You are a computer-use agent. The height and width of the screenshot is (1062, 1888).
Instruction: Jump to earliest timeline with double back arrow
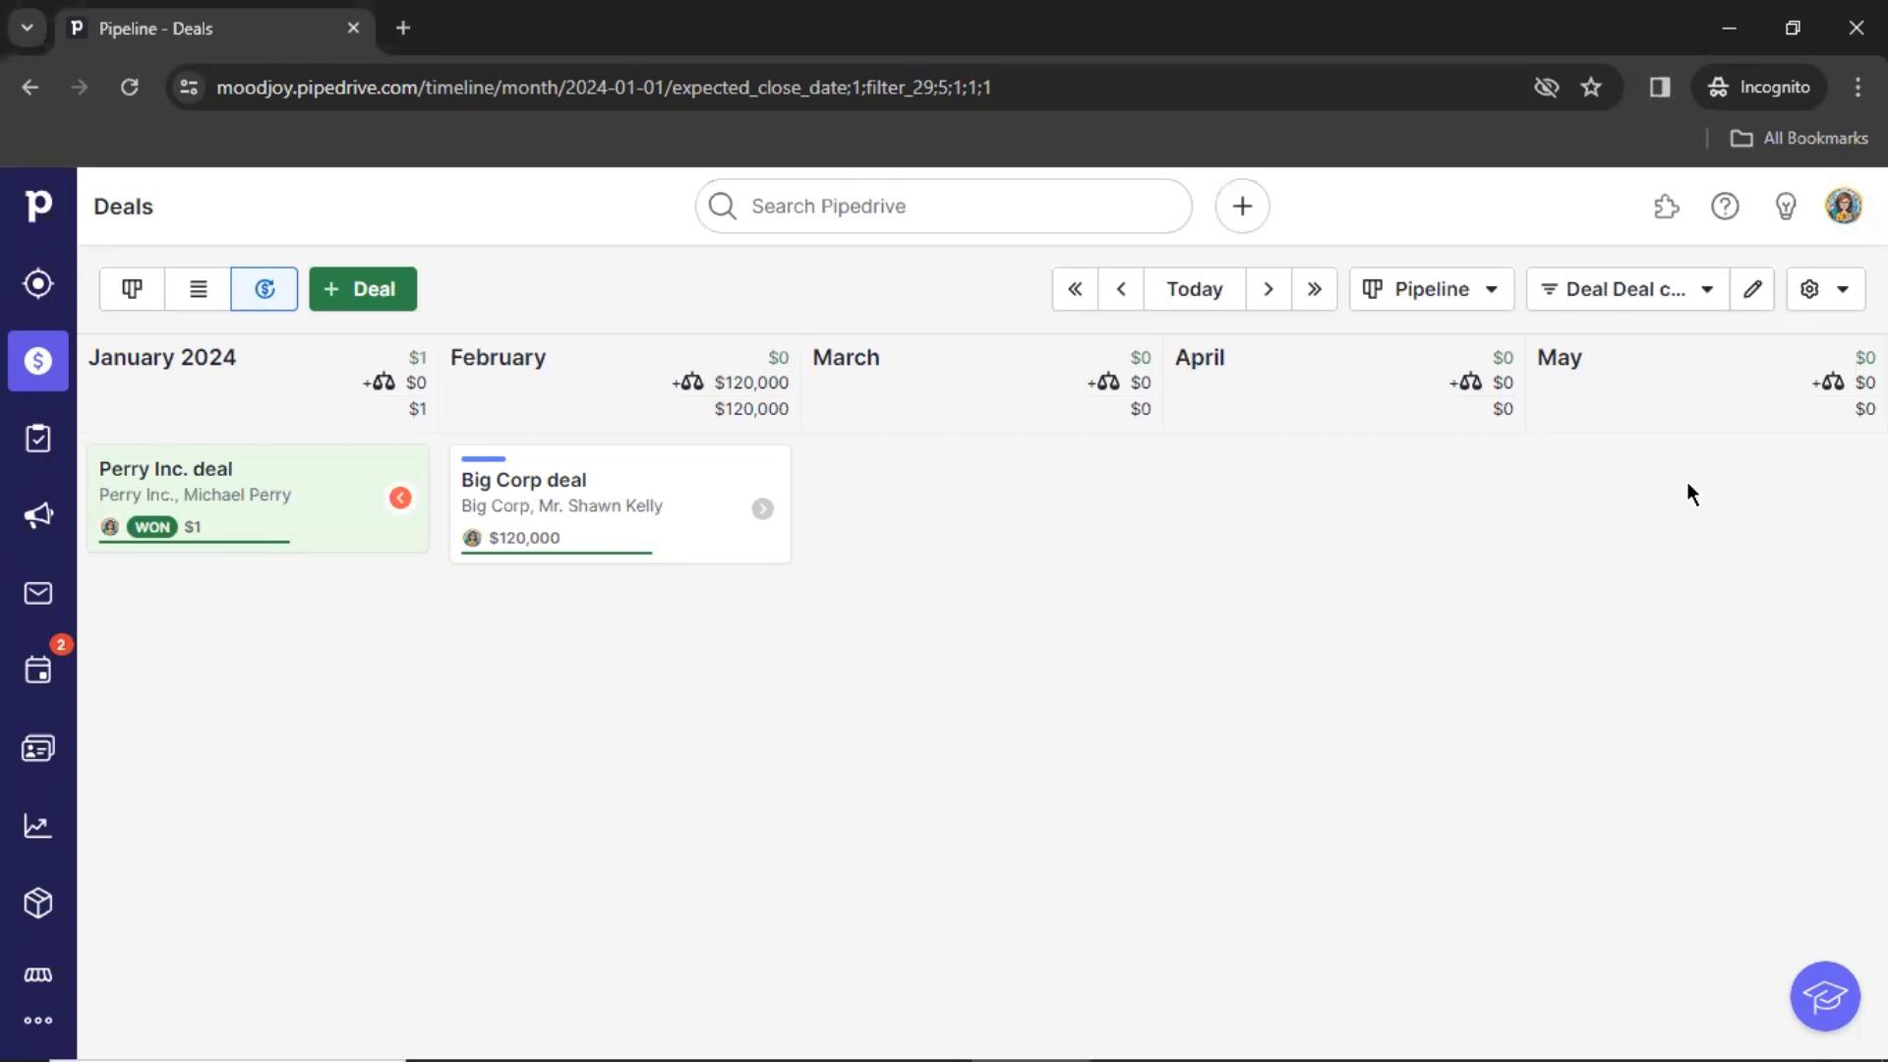pyautogui.click(x=1075, y=288)
